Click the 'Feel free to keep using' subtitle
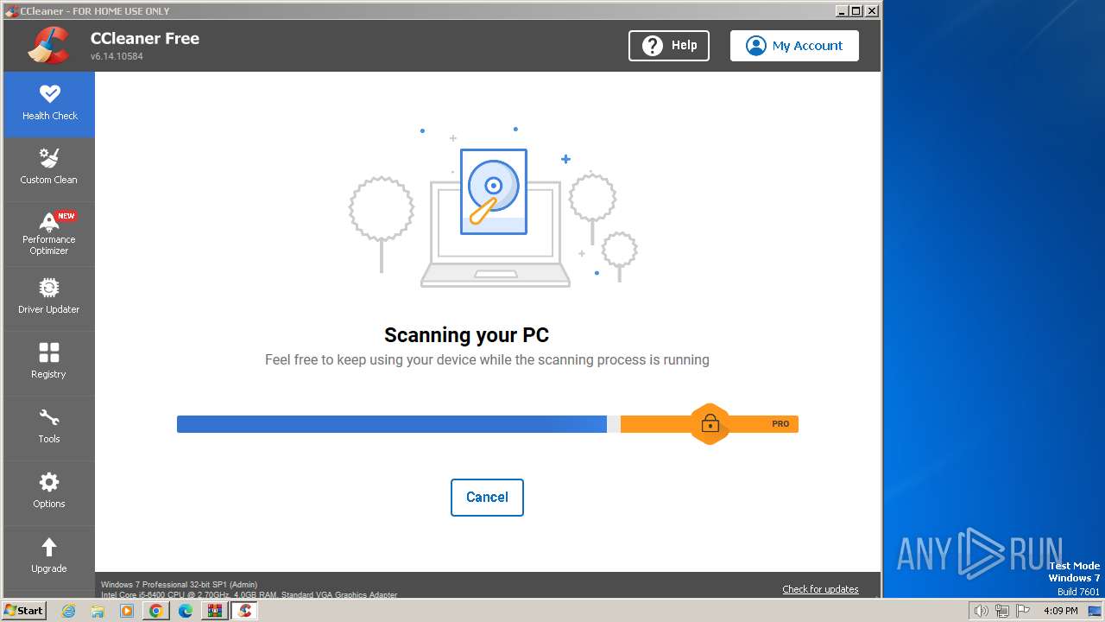The height and width of the screenshot is (622, 1105). tap(487, 360)
